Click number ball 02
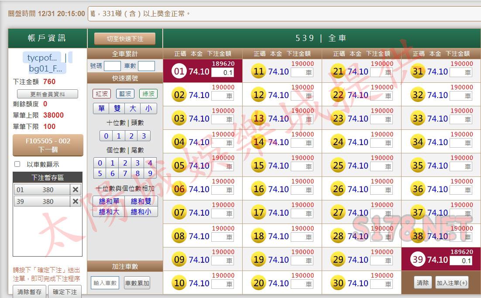 point(179,95)
